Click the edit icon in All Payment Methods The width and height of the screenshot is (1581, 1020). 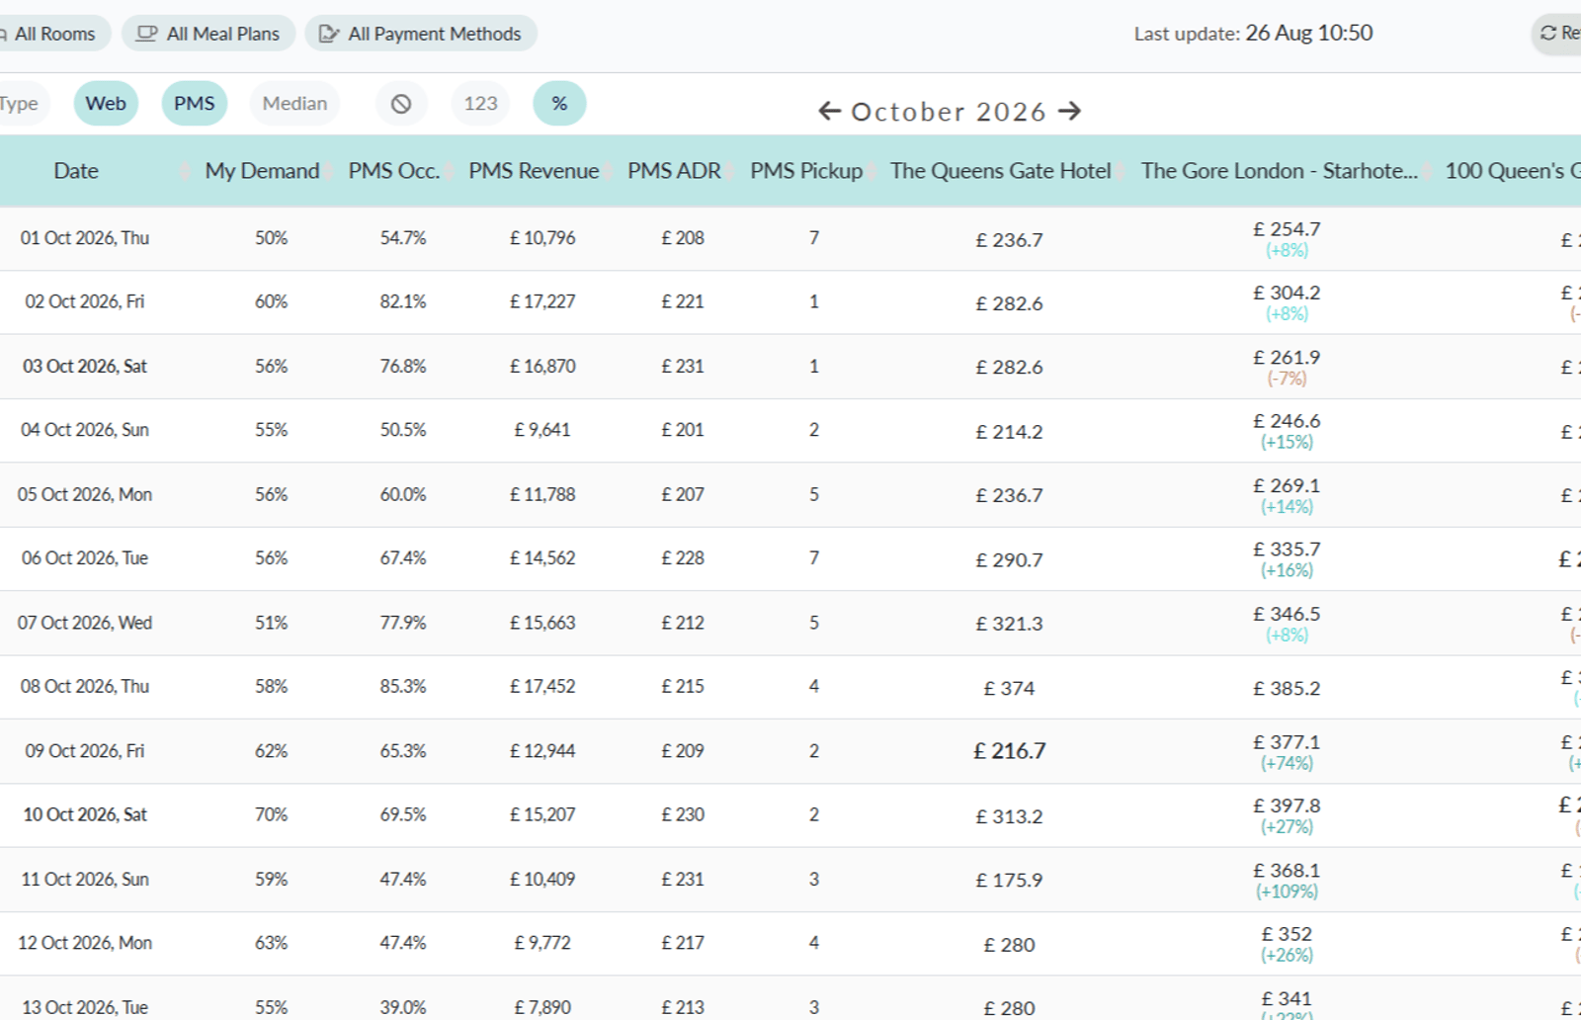pos(329,34)
